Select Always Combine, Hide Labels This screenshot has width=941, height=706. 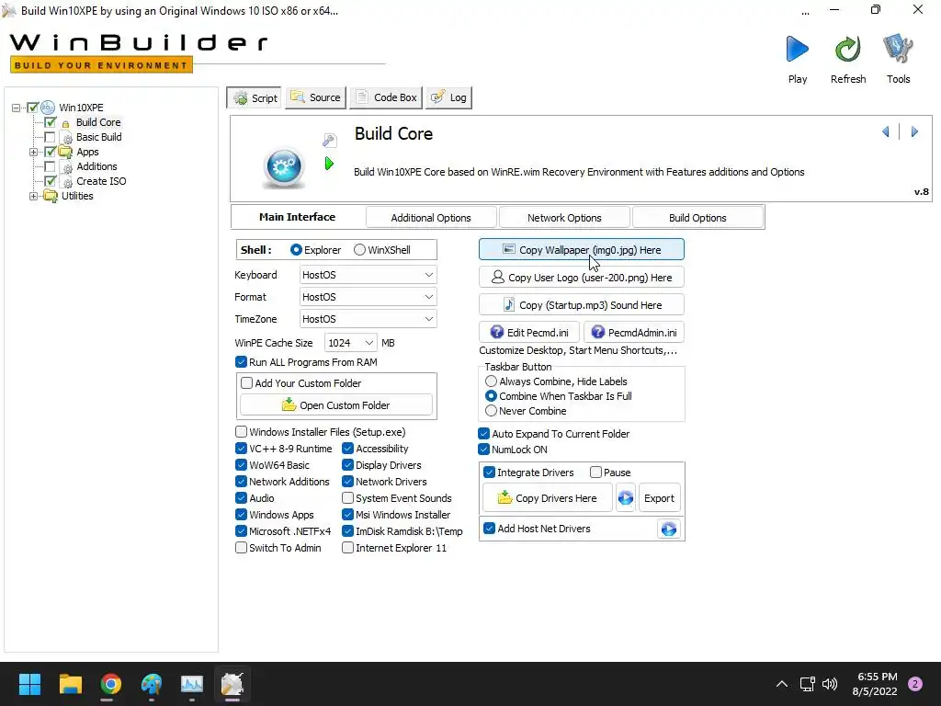click(x=491, y=381)
